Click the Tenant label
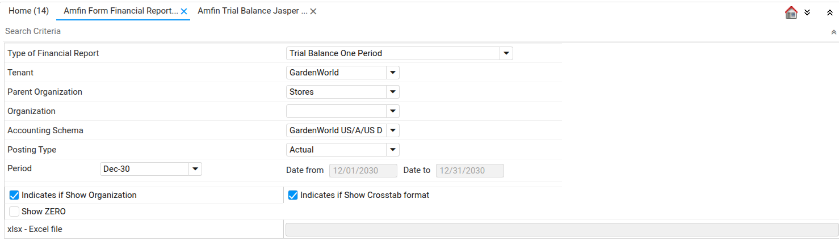The height and width of the screenshot is (241, 839). pos(20,73)
